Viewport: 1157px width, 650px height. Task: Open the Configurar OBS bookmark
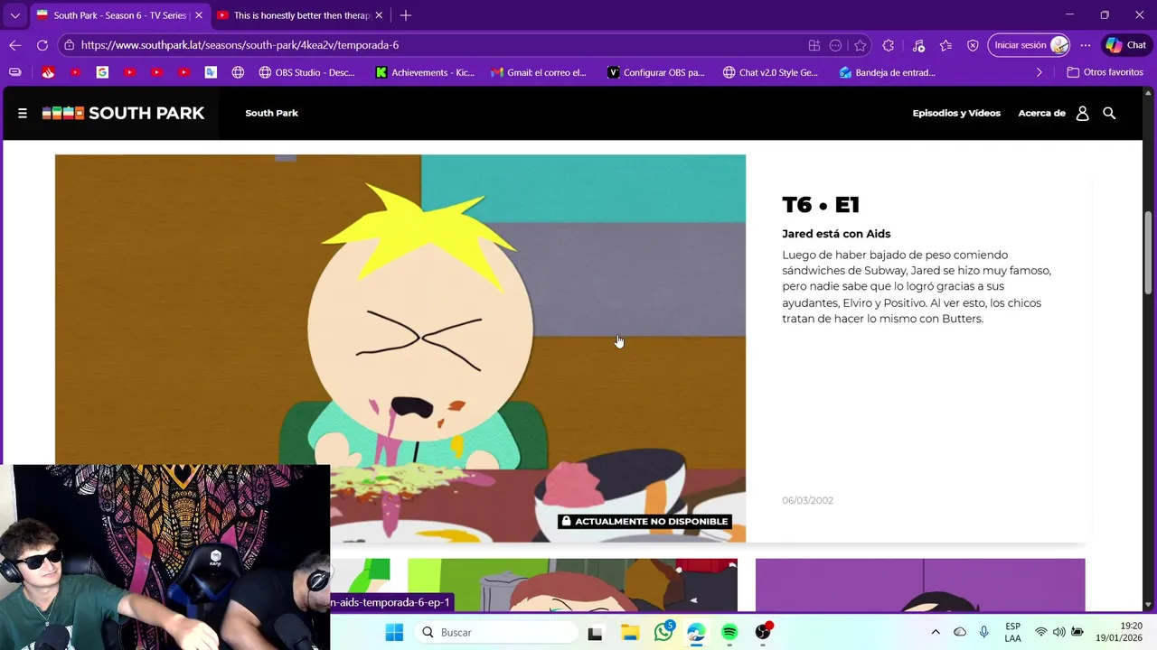656,72
